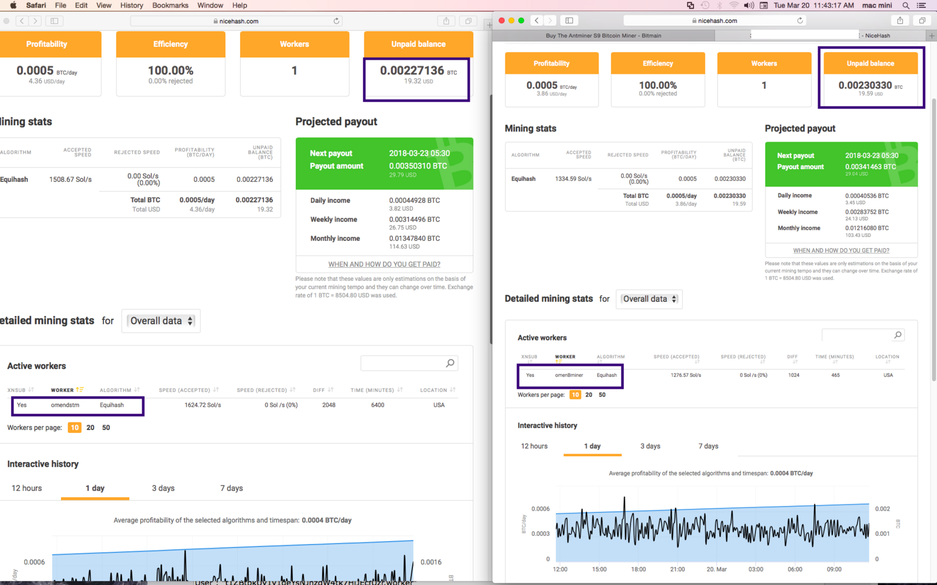Go back in the left Safari window
Viewport: 937px width, 585px height.
[22, 21]
